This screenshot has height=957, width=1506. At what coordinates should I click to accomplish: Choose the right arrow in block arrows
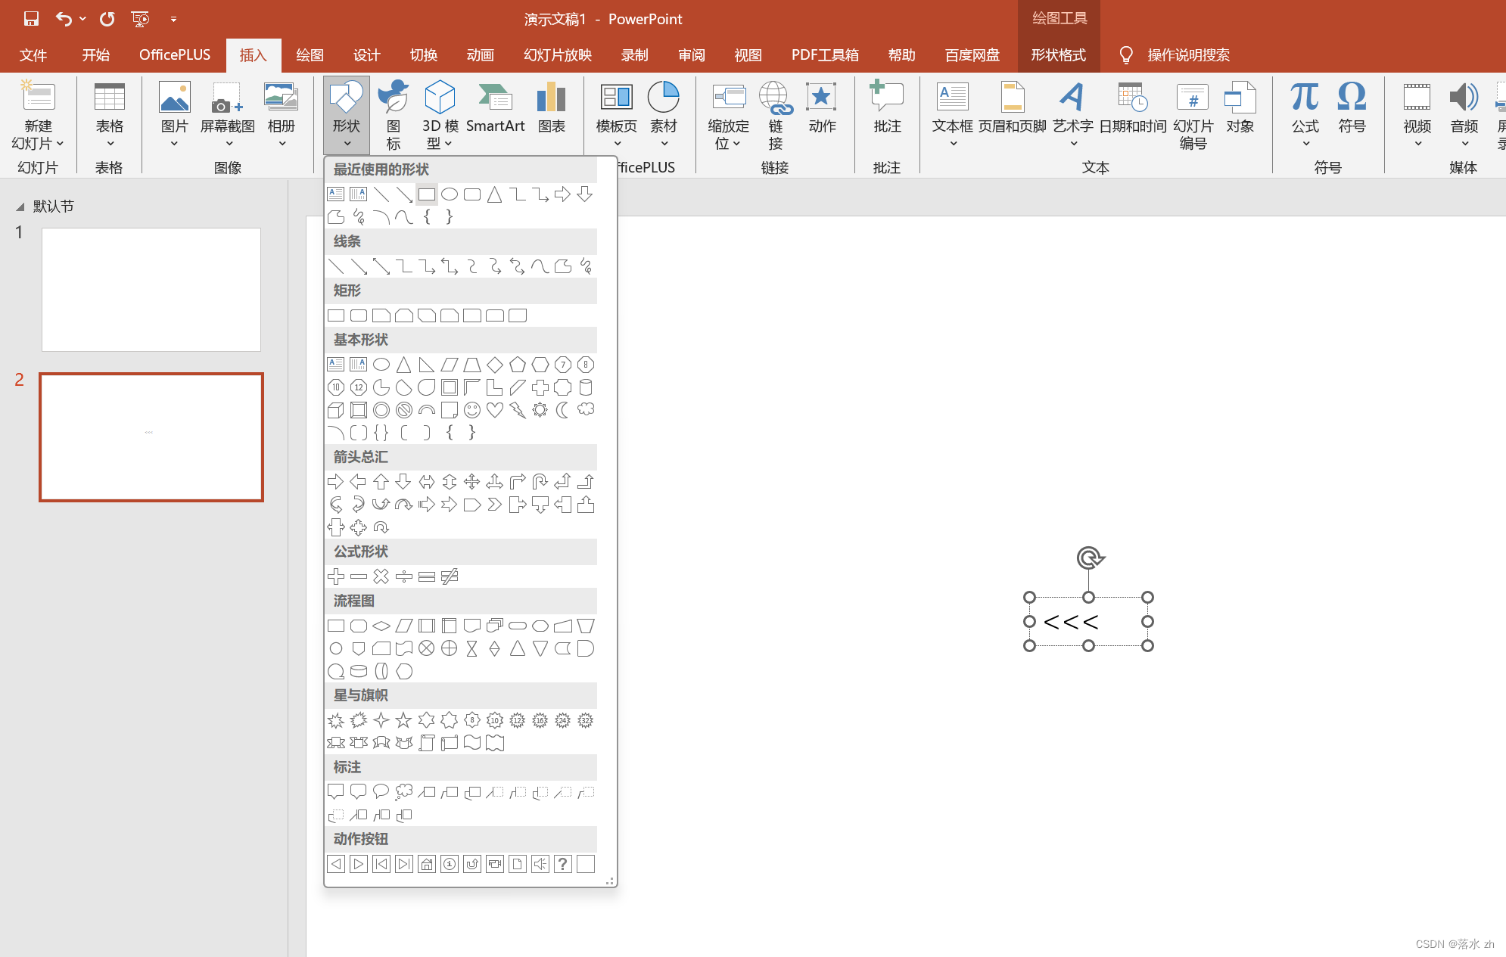click(336, 482)
